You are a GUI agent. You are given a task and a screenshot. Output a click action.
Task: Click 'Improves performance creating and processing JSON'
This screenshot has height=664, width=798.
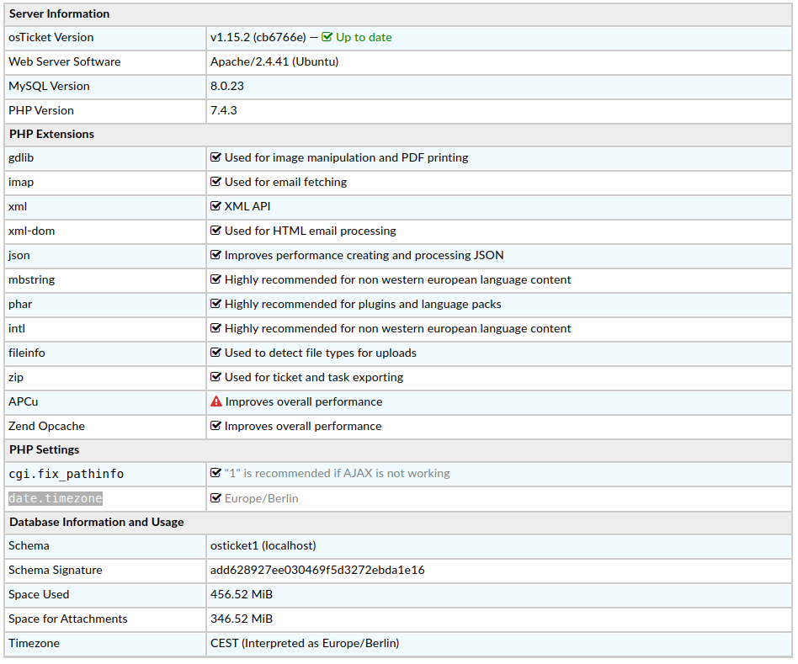click(x=364, y=256)
